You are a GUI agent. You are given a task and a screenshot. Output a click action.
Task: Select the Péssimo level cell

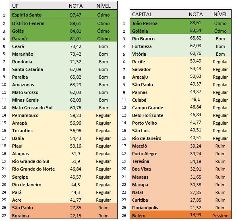pyautogui.click(x=220, y=216)
